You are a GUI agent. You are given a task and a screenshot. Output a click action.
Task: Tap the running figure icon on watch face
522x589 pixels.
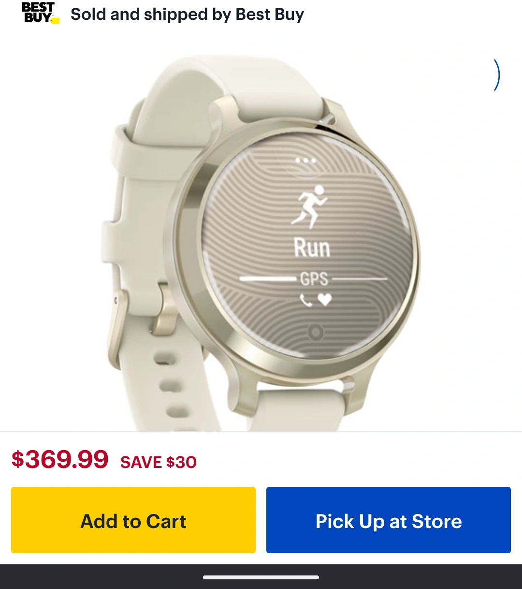pyautogui.click(x=310, y=206)
